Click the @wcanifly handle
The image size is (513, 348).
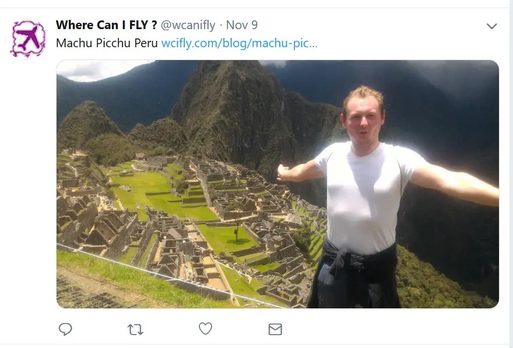tap(188, 25)
